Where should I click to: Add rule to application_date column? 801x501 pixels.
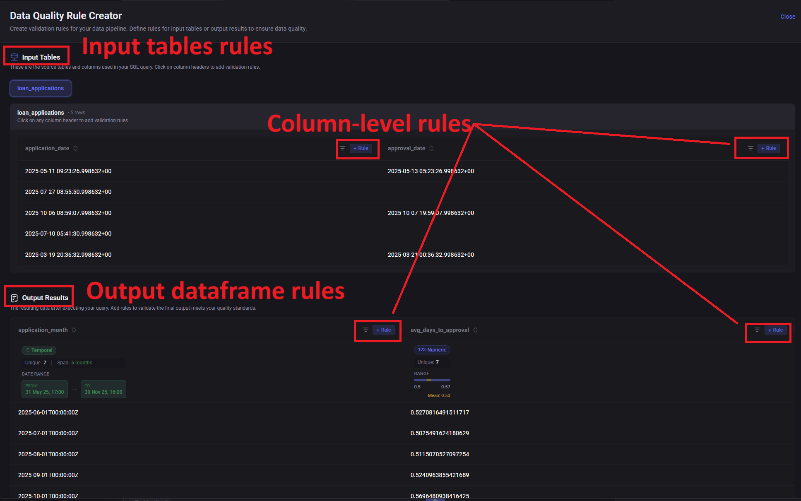[361, 148]
